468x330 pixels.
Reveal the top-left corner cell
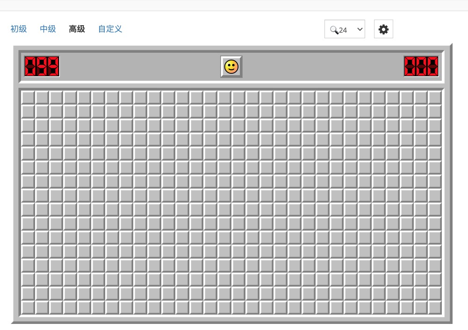[x=28, y=98]
